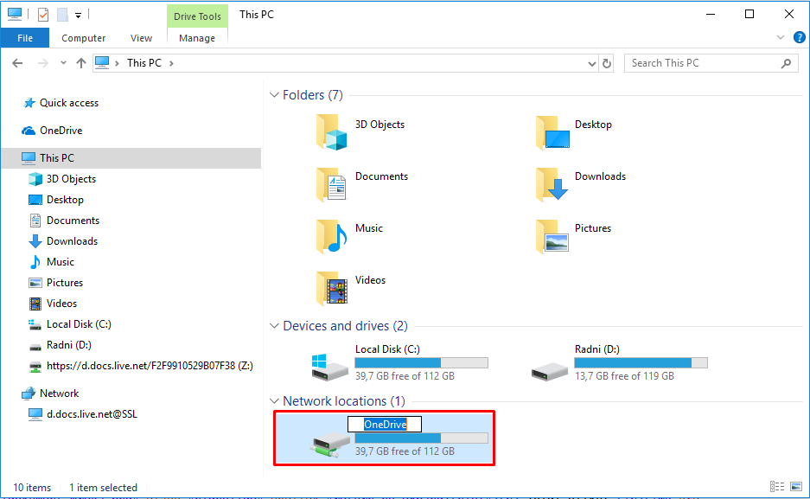The image size is (810, 499).
Task: Click Radni (D:) capacity bar
Action: pyautogui.click(x=641, y=363)
